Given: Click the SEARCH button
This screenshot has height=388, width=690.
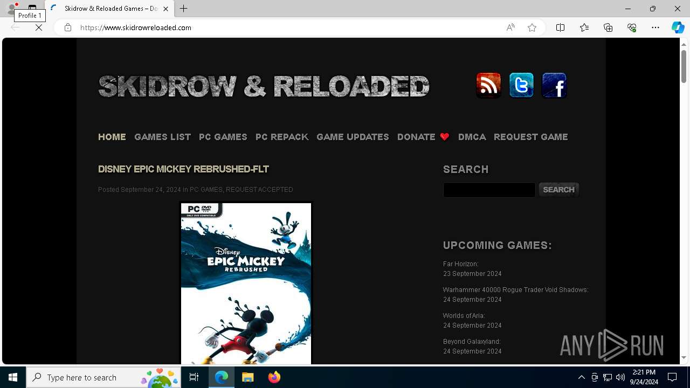Looking at the screenshot, I should (559, 190).
